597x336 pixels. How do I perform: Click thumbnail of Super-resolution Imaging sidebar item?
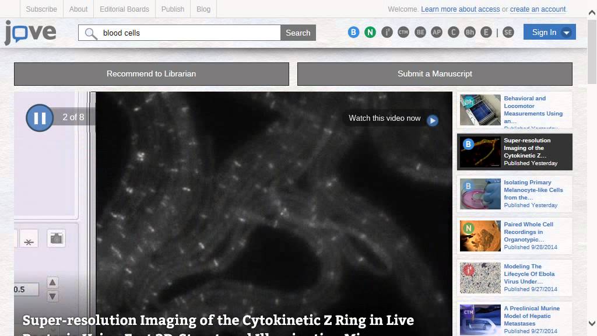[480, 152]
